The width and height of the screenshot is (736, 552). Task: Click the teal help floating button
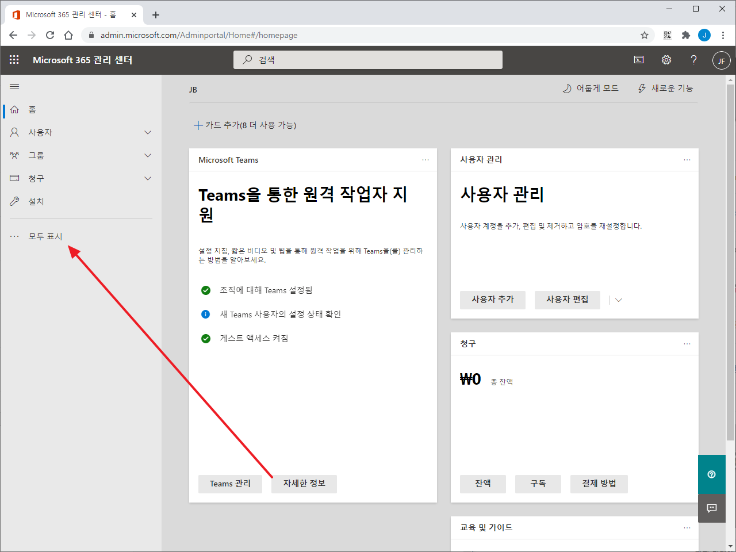(x=712, y=474)
